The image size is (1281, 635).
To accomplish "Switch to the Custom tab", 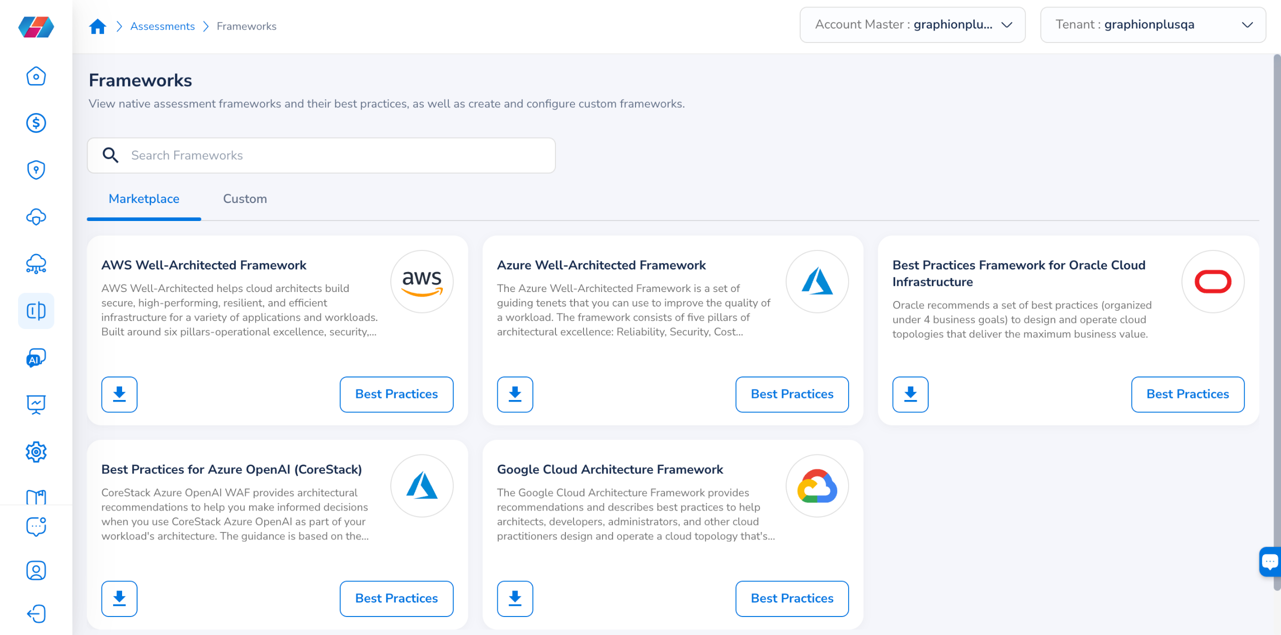I will 245,199.
